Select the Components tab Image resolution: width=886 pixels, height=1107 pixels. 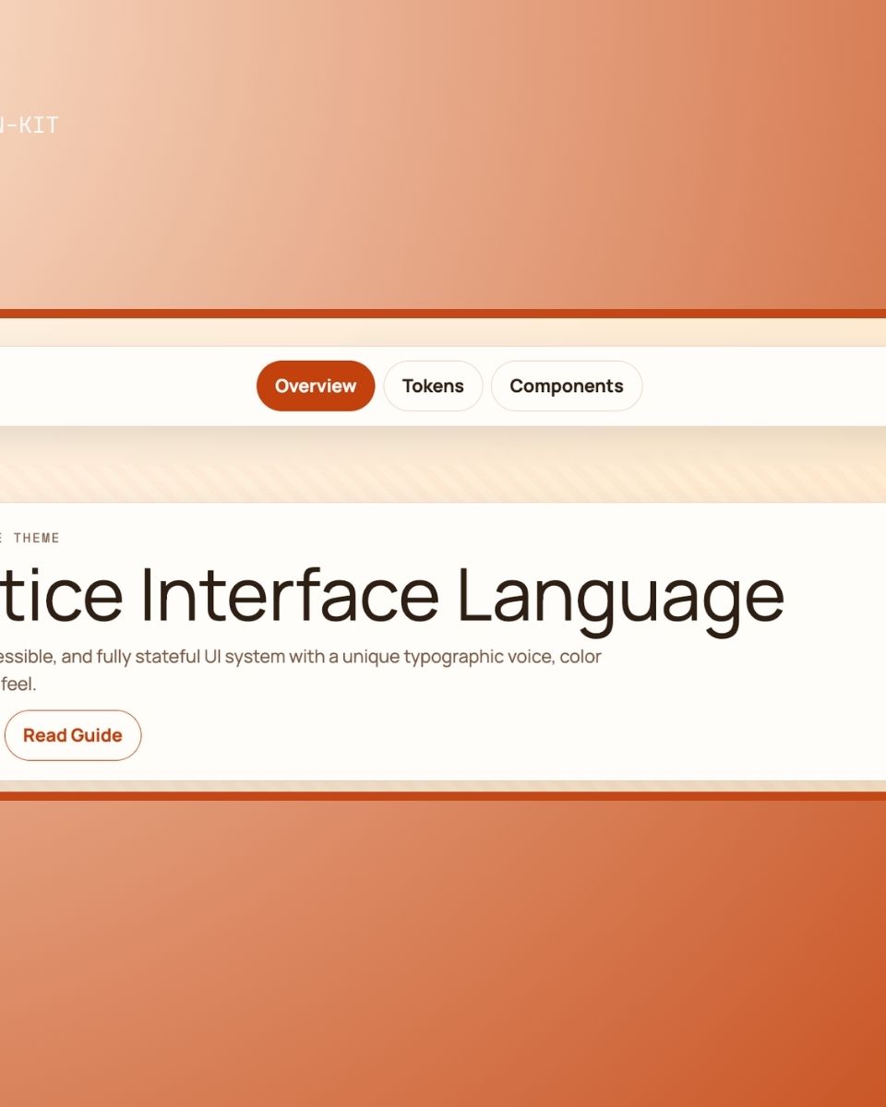(567, 386)
